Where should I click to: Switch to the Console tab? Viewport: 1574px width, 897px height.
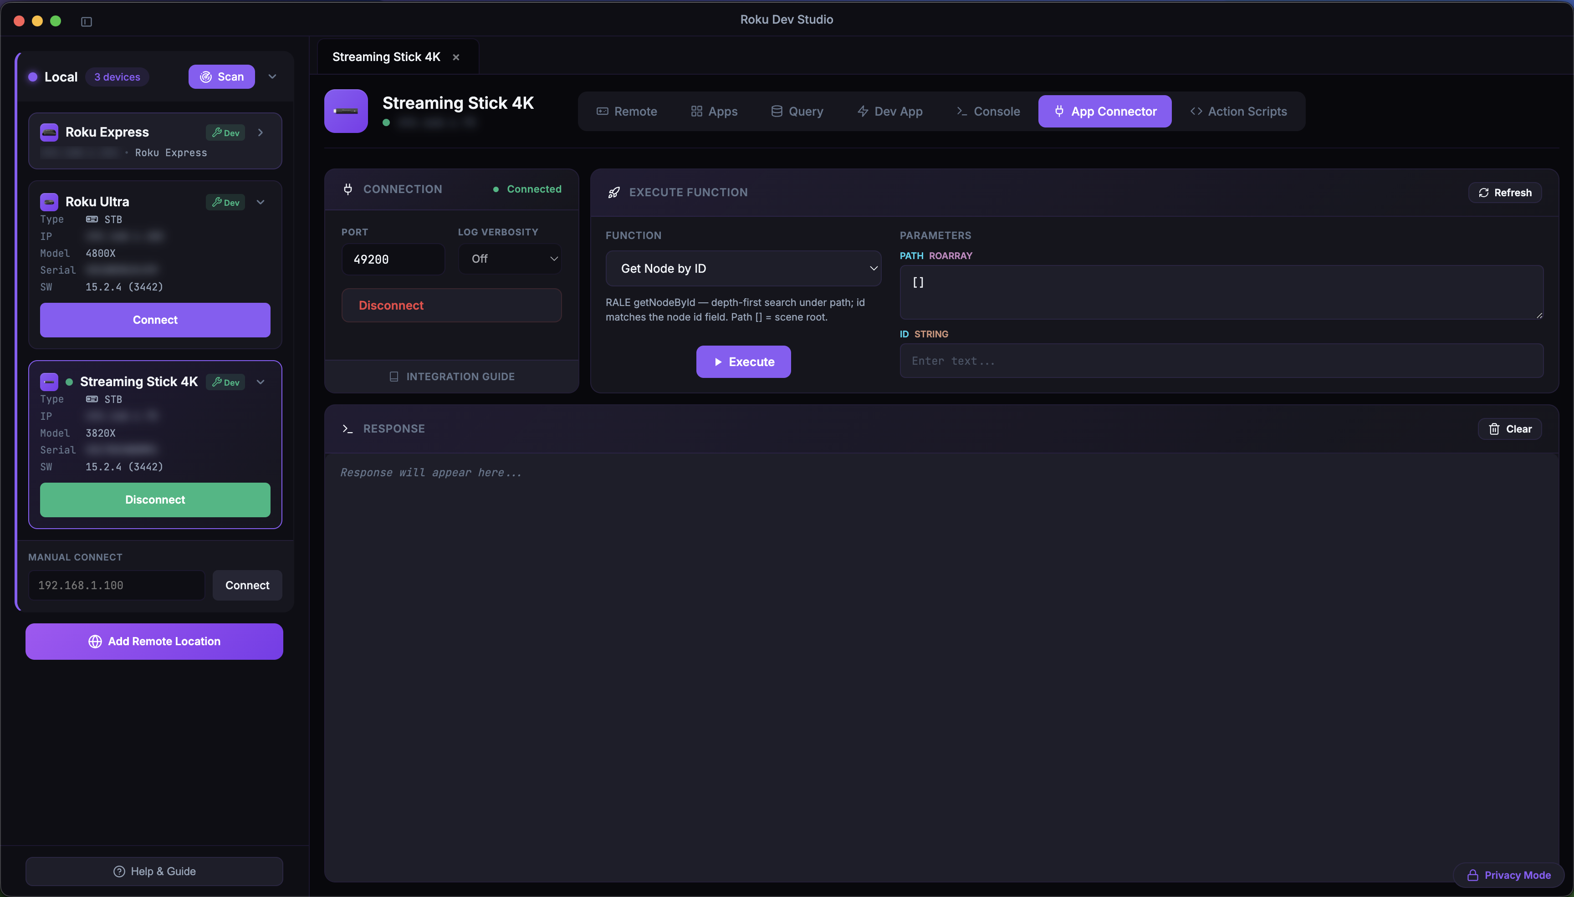[988, 112]
